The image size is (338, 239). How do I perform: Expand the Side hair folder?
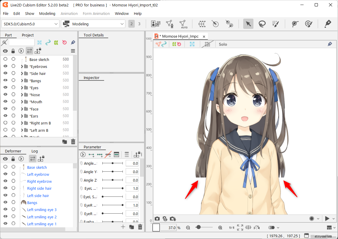(22, 74)
